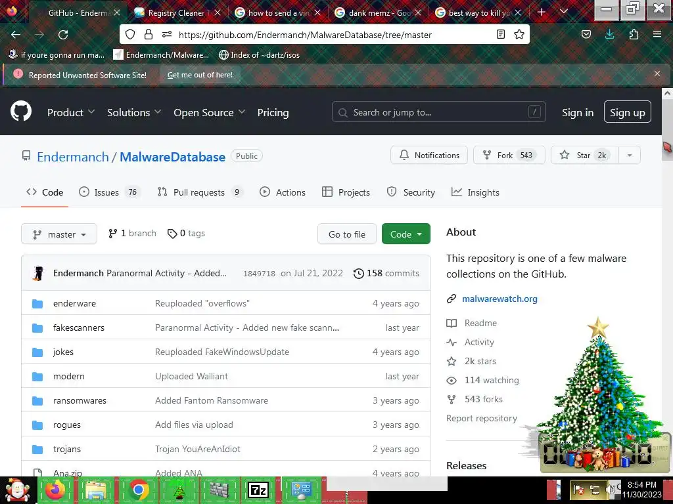The width and height of the screenshot is (673, 504).
Task: Open the Star lists dropdown arrow
Action: pos(630,155)
